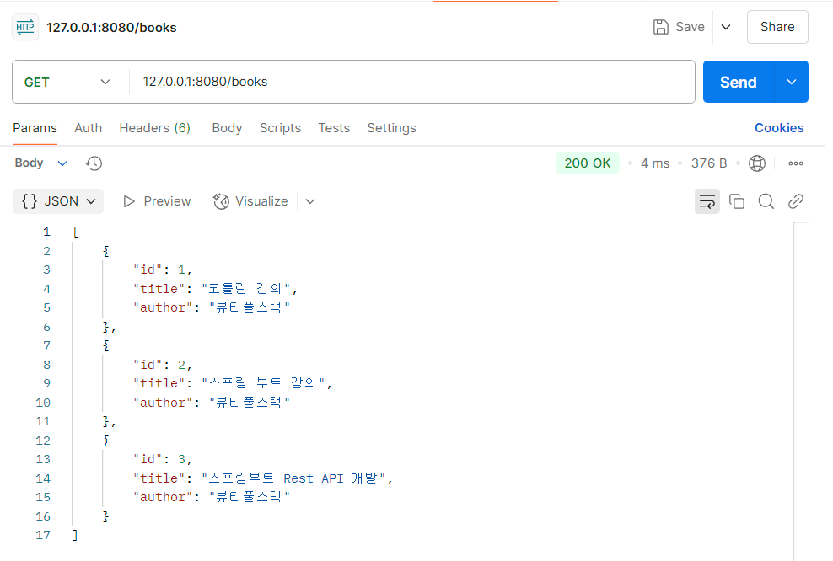Screen dimensions: 833x561
Task: Open request history via the clock icon
Action: tap(93, 163)
